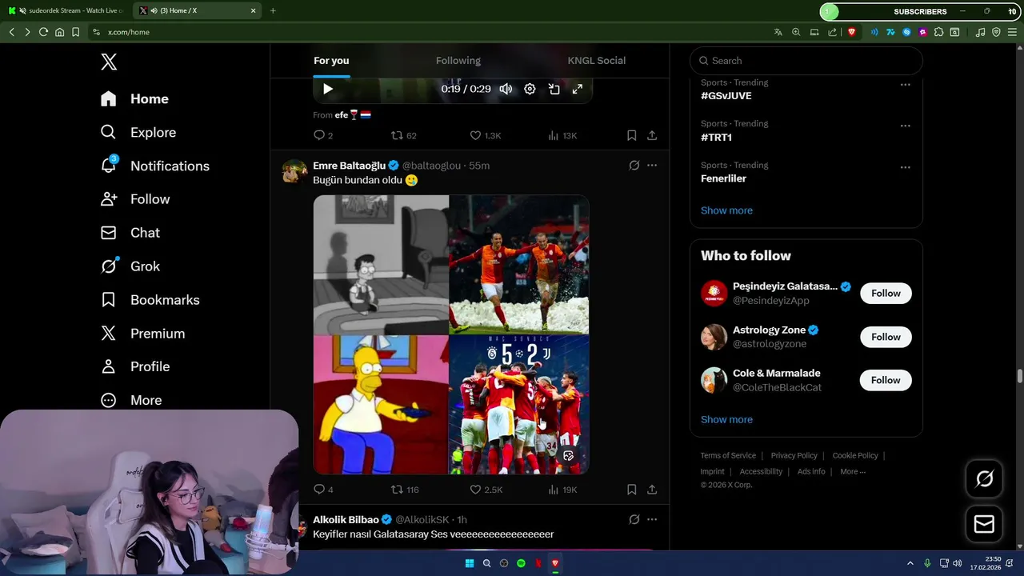Repost the video post with 62 reposts
The height and width of the screenshot is (576, 1024).
tap(403, 135)
